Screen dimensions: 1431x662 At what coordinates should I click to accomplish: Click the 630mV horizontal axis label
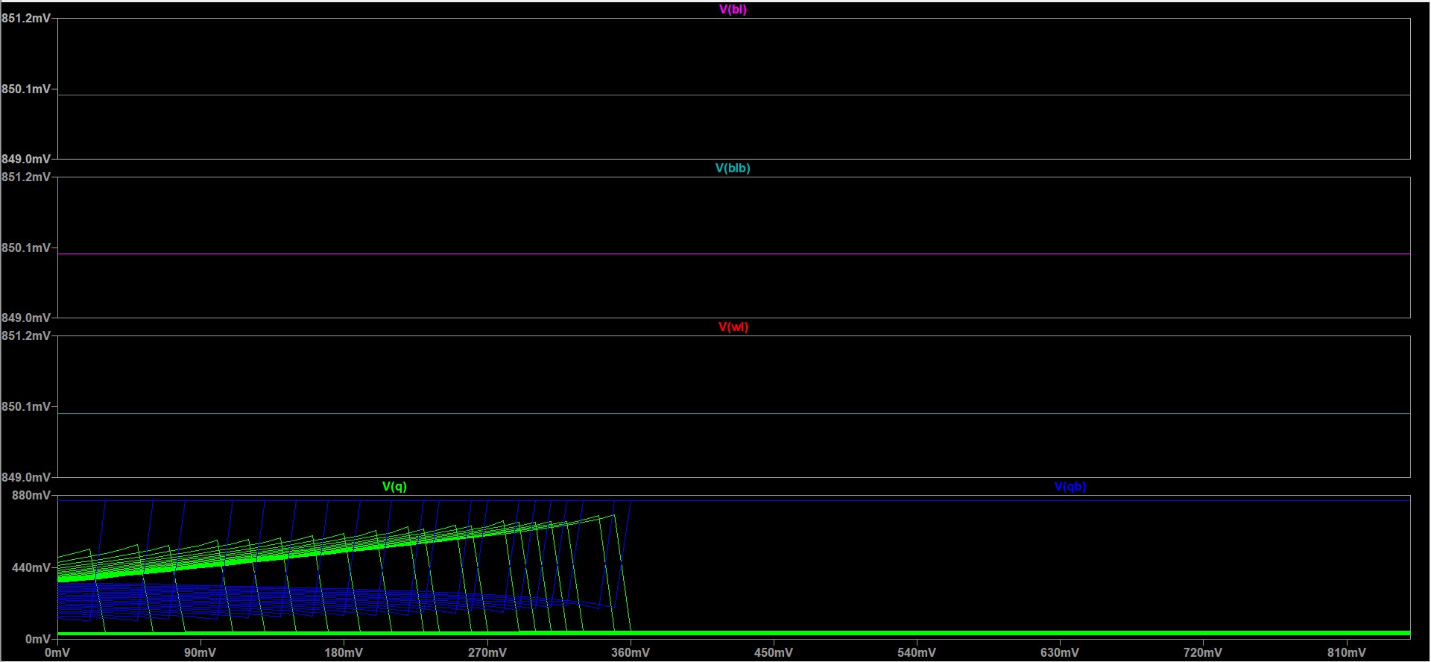(x=1060, y=653)
